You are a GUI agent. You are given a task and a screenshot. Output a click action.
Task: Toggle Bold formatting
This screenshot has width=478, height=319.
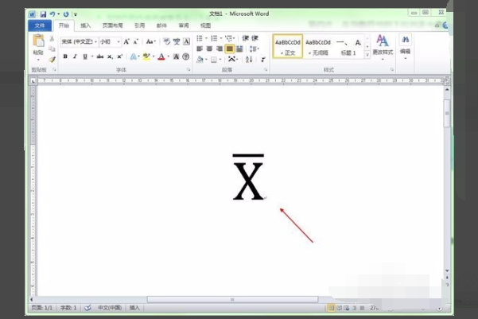[x=65, y=56]
